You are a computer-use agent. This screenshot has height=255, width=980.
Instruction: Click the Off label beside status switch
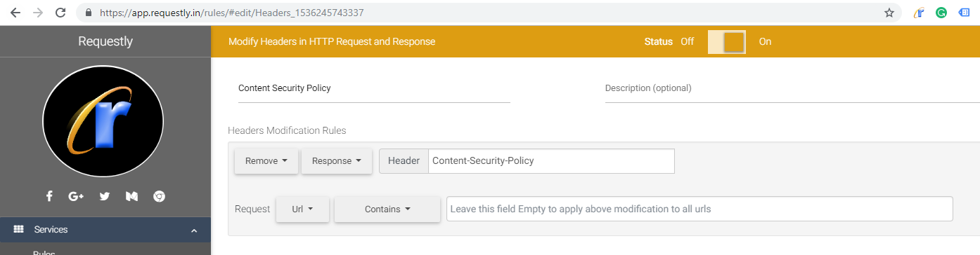[x=687, y=42]
